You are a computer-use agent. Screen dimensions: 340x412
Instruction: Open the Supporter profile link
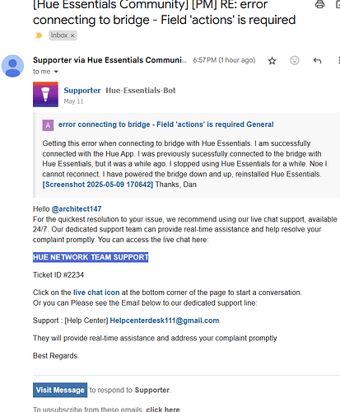pos(82,91)
